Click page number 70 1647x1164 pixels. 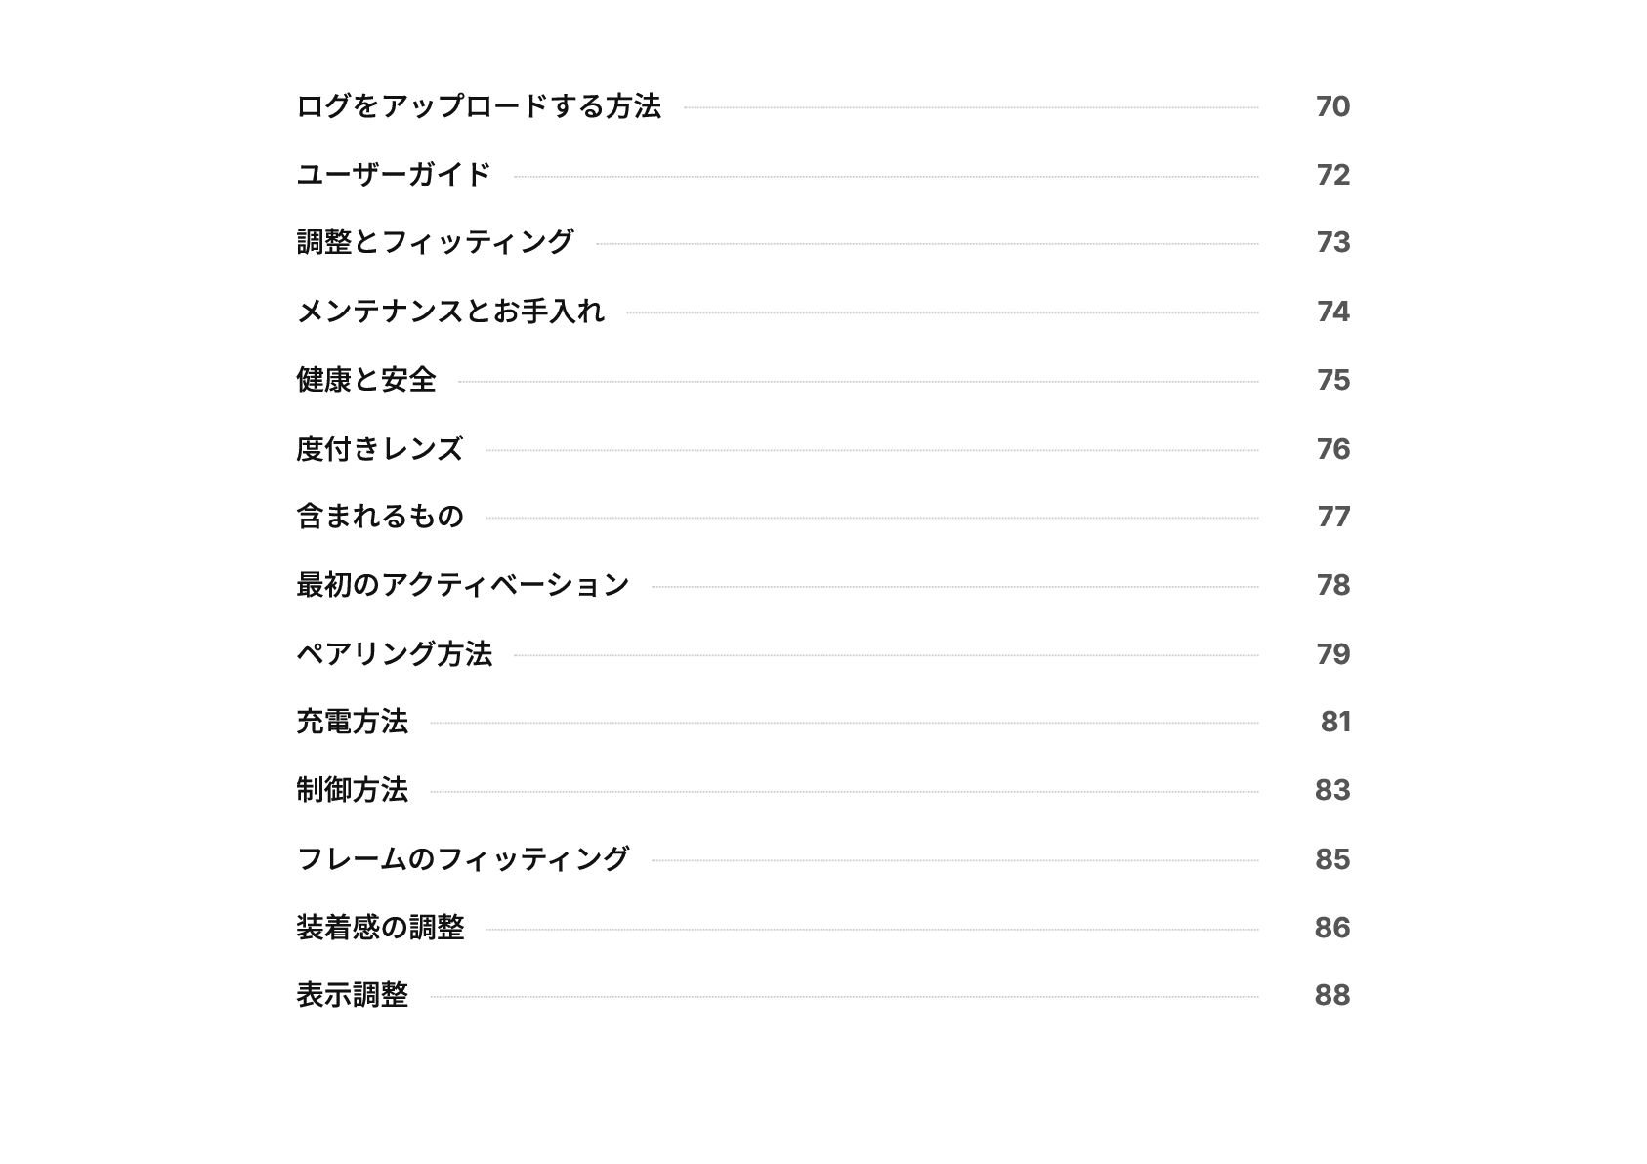point(1332,106)
